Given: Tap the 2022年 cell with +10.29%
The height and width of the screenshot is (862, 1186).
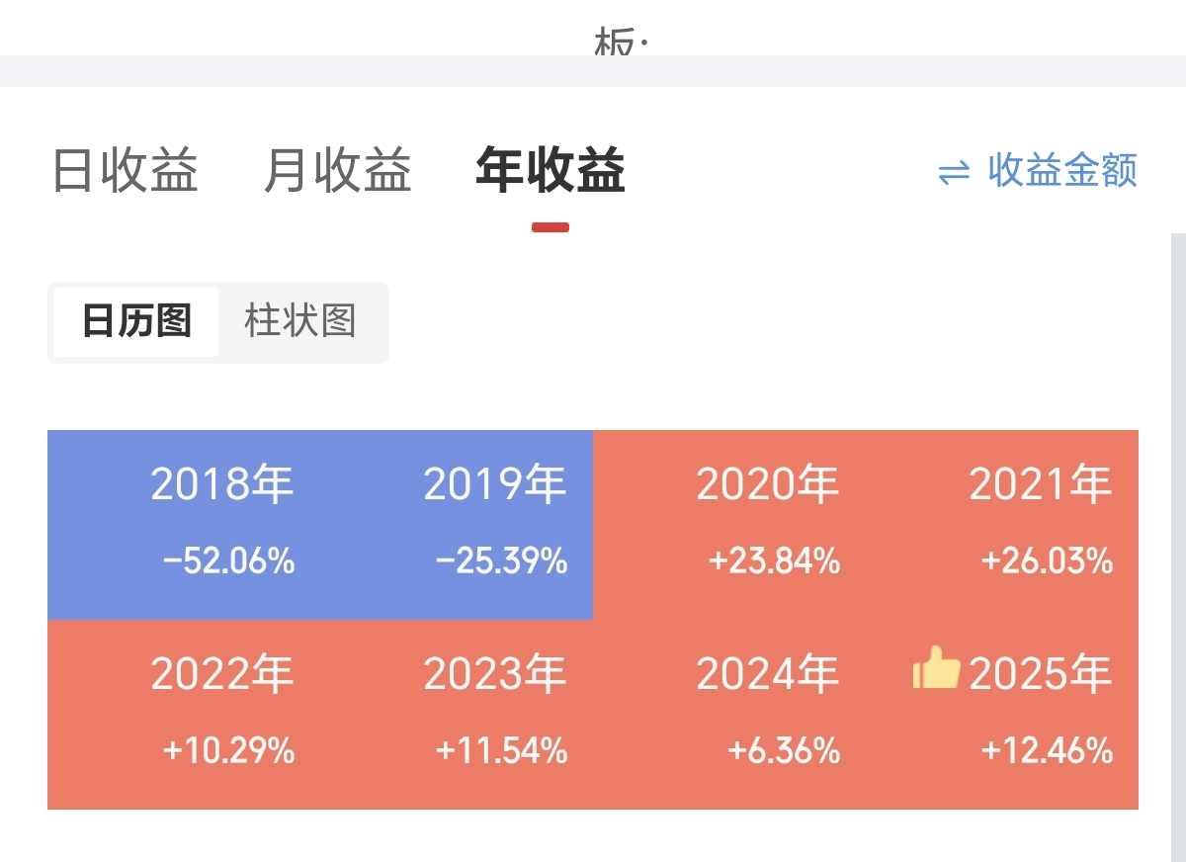Looking at the screenshot, I should point(184,714).
